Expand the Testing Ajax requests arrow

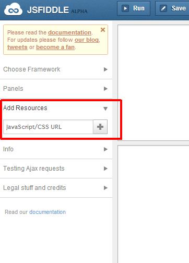pyautogui.click(x=105, y=169)
